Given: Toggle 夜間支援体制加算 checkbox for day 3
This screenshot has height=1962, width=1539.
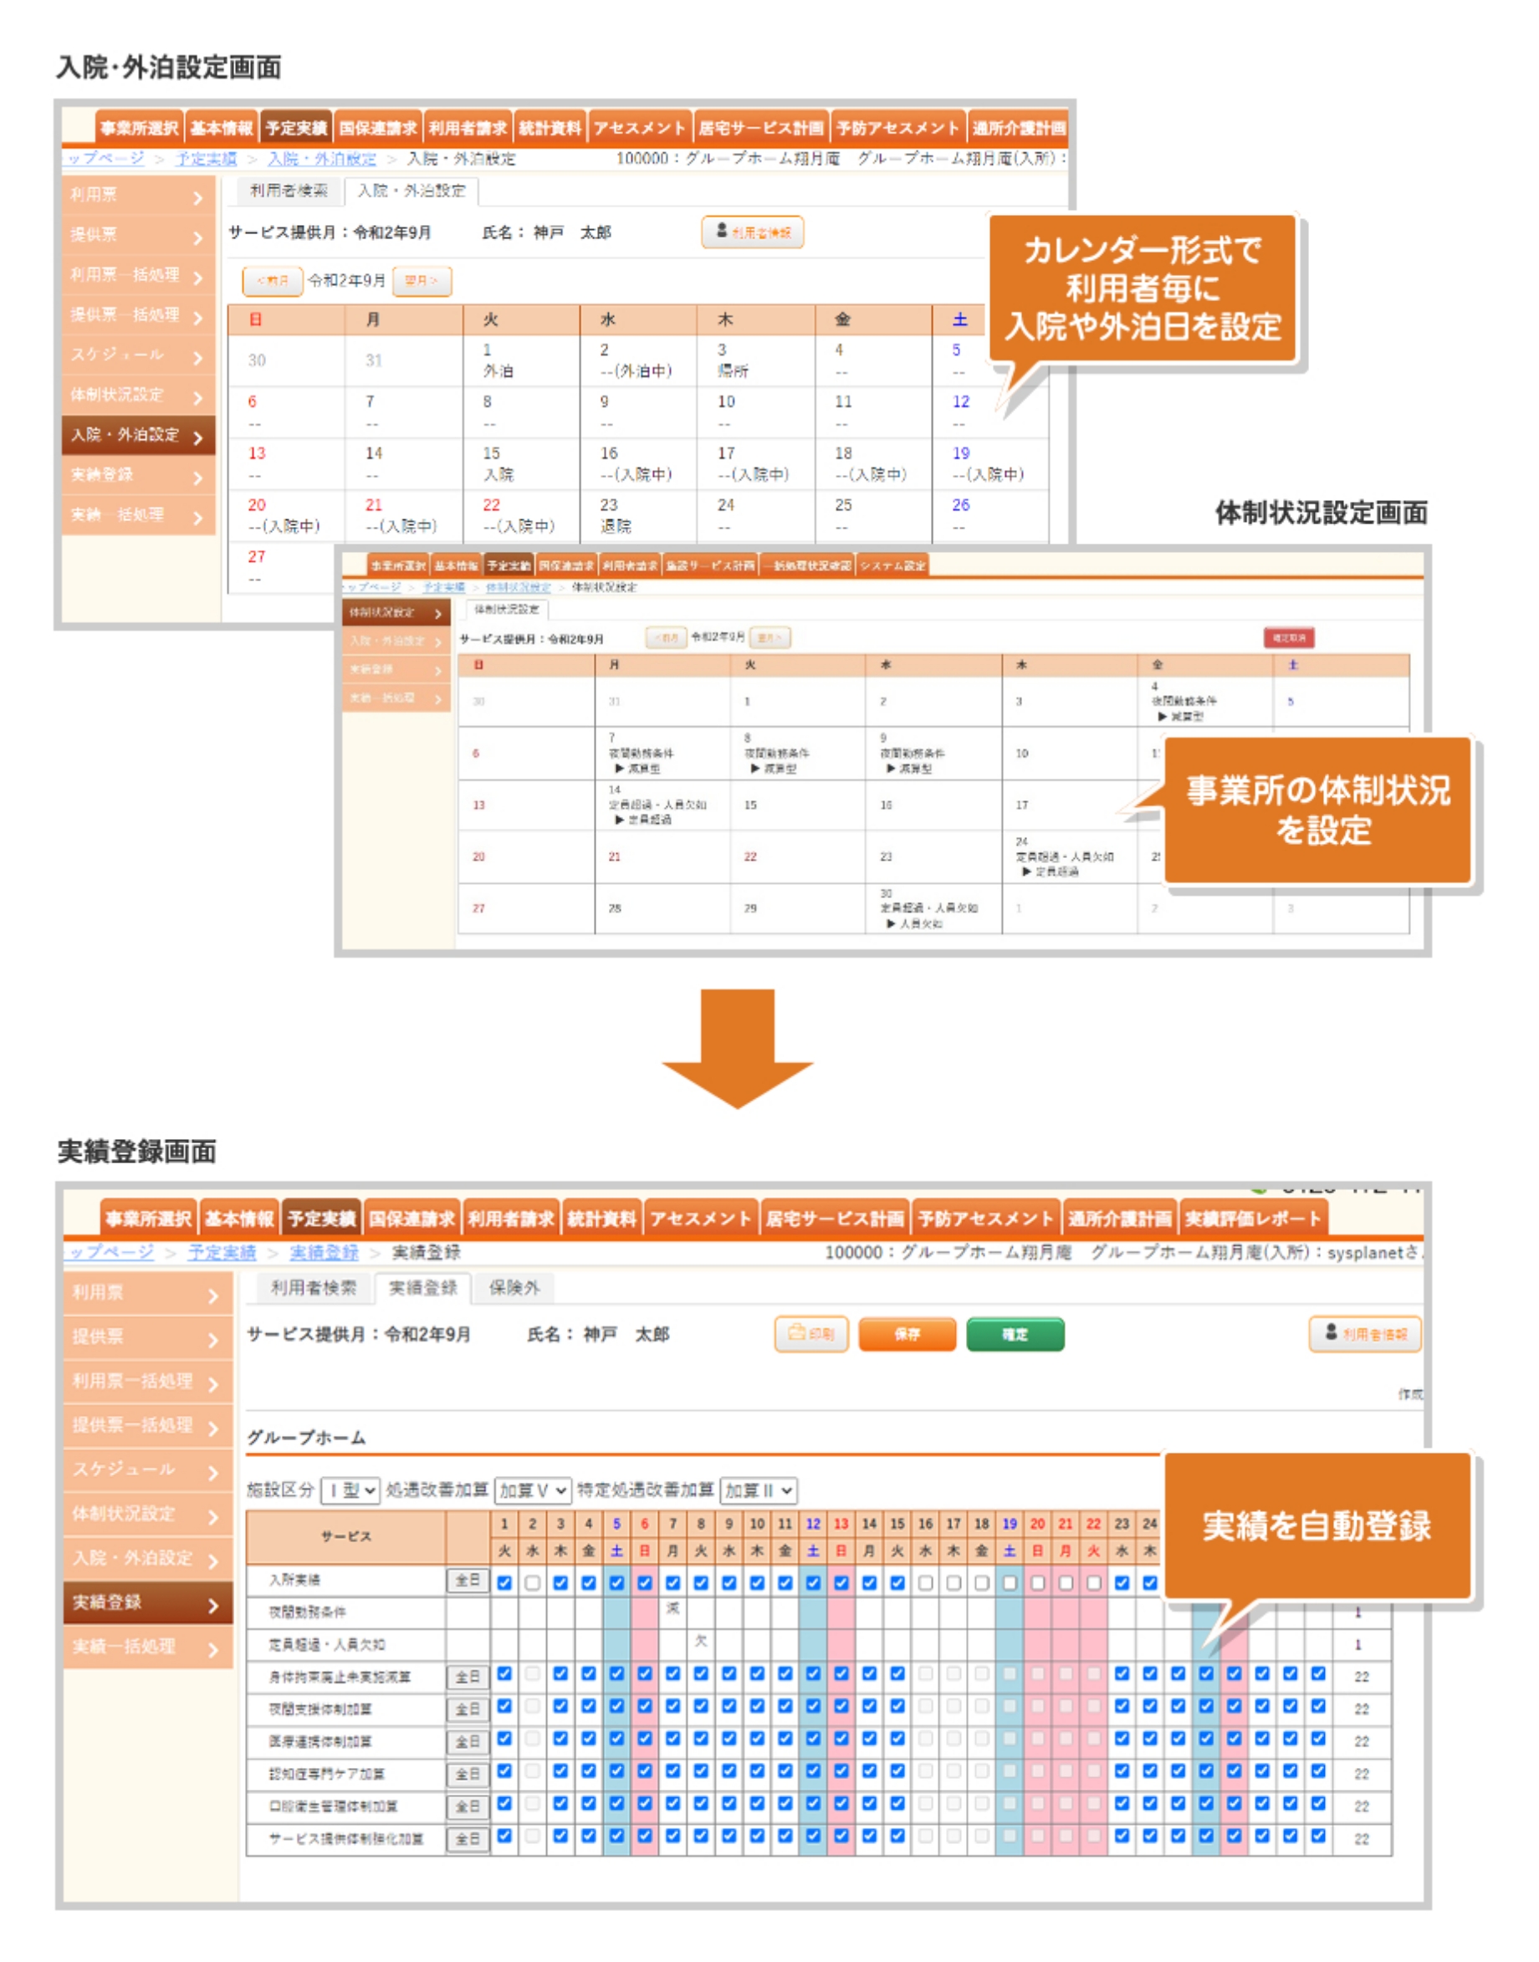Looking at the screenshot, I should pyautogui.click(x=560, y=1705).
